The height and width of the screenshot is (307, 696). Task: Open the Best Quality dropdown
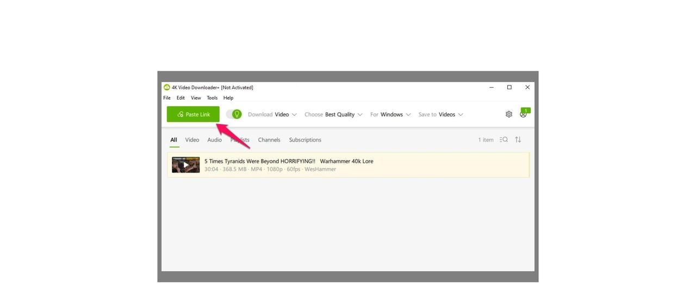tap(333, 114)
